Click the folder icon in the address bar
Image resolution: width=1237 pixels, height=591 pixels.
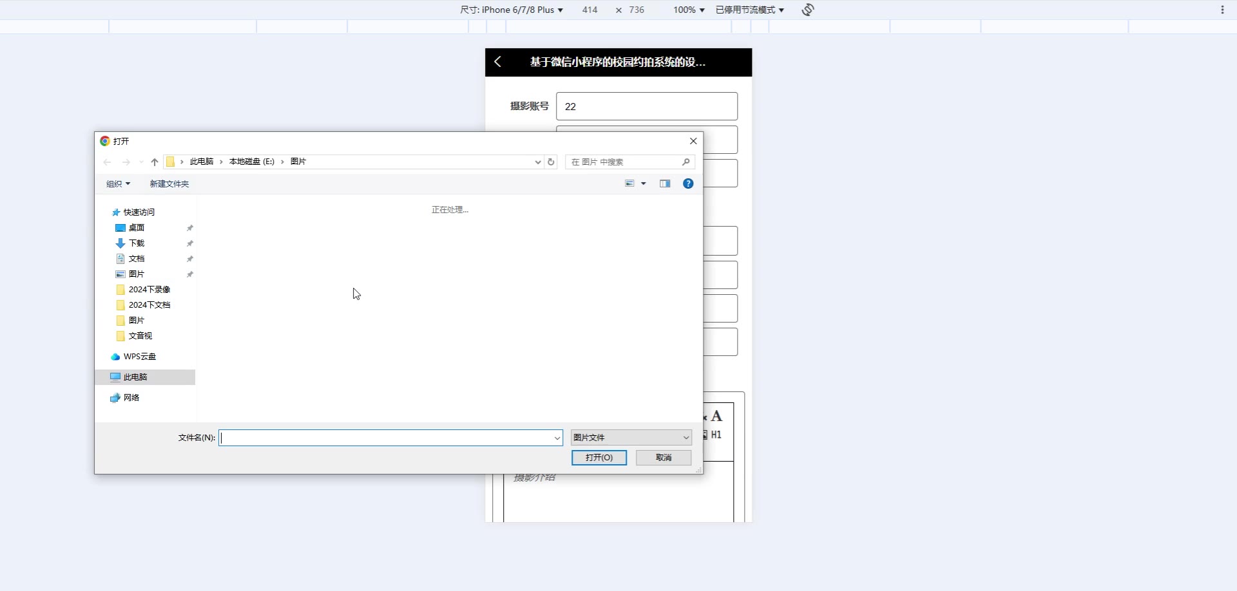(170, 162)
